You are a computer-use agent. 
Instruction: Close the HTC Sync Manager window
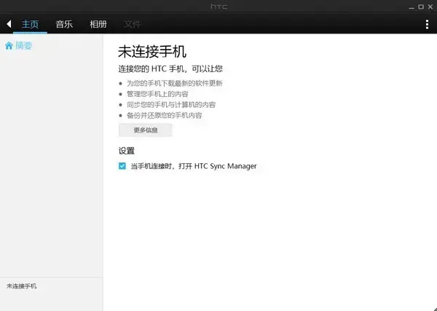(x=430, y=7)
